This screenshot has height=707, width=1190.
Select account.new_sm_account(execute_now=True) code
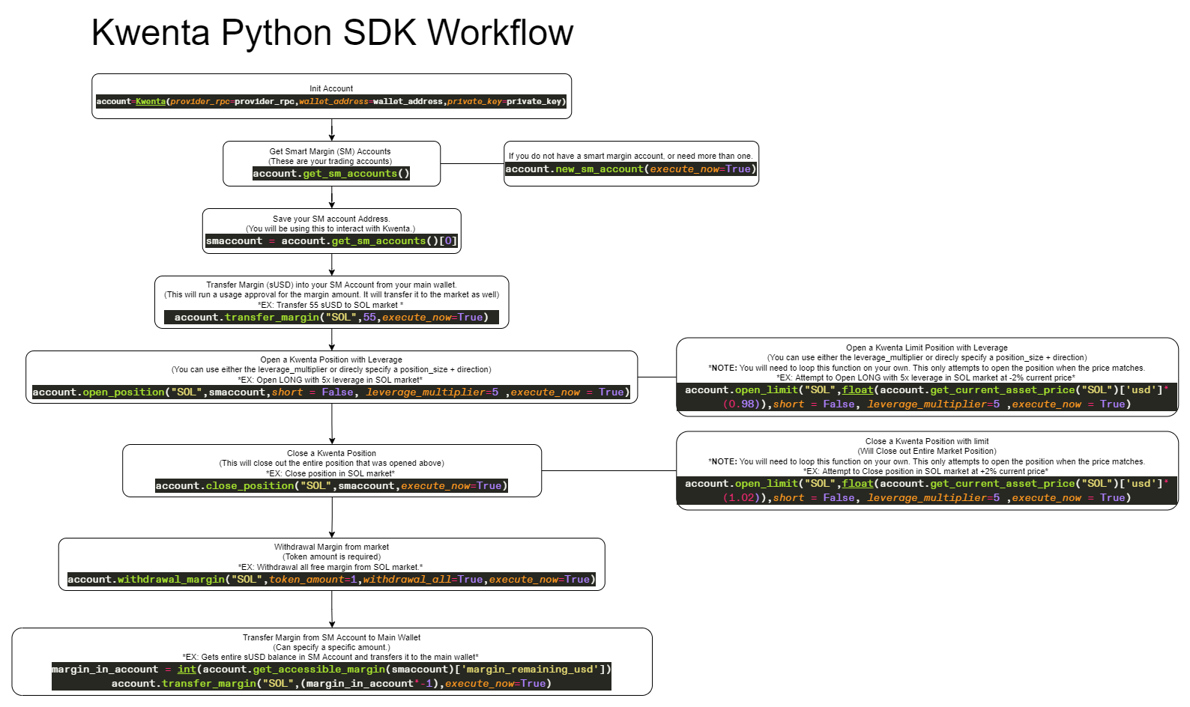click(x=631, y=169)
